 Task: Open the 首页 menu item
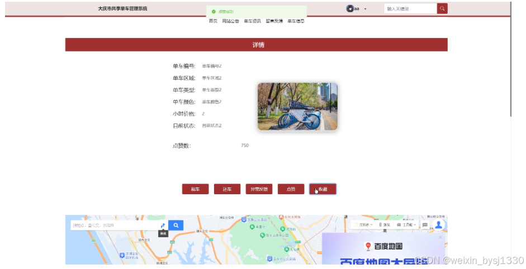[213, 21]
